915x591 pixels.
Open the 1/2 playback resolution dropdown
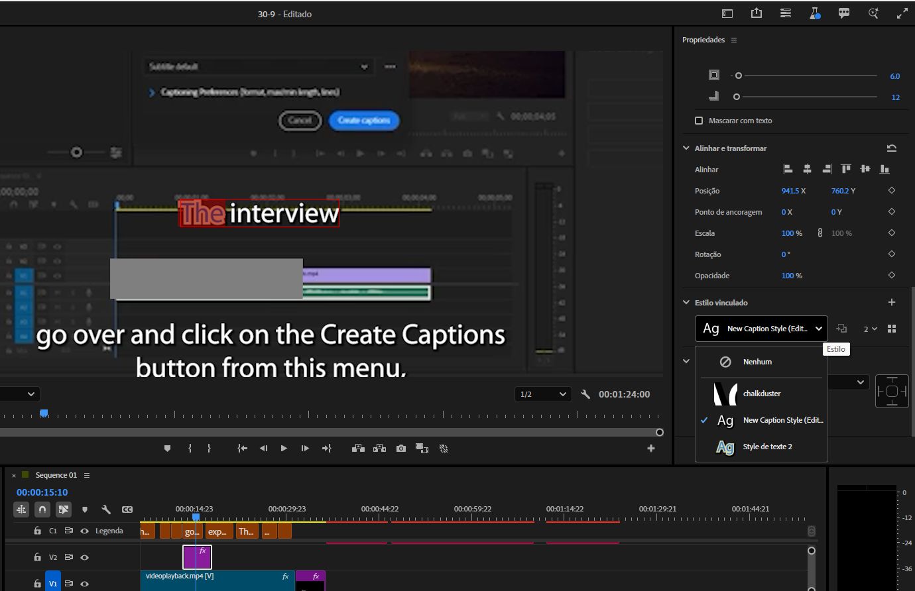click(542, 394)
